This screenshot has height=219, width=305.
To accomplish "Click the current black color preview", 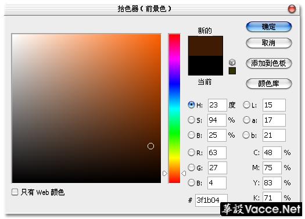I will click(206, 66).
